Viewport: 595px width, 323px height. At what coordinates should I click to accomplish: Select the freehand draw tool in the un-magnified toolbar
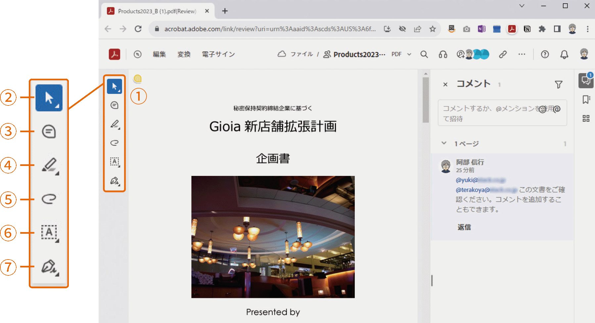click(114, 143)
